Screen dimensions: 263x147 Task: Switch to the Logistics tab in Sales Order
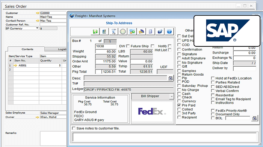56,49
